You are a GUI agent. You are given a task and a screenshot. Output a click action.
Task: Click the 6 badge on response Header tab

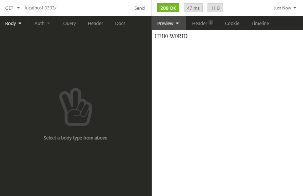(x=211, y=22)
